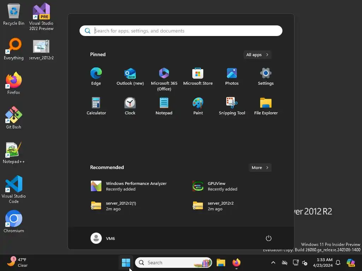This screenshot has width=362, height=271.
Task: Select Firefox desktop shortcut
Action: (14, 83)
